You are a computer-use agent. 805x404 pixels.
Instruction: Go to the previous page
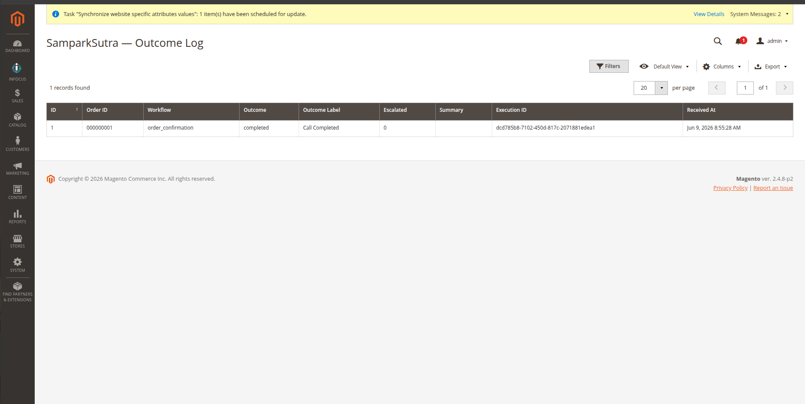[x=717, y=88]
